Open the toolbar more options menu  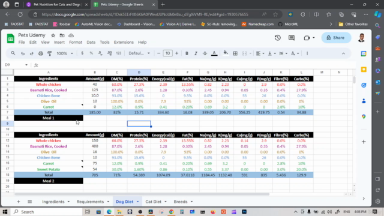click(307, 53)
